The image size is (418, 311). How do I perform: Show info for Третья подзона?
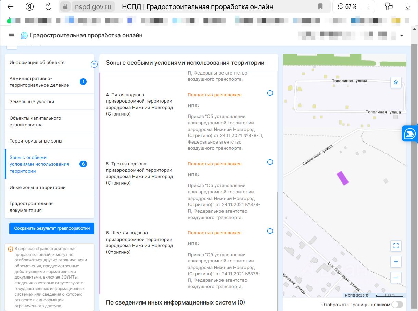(270, 162)
